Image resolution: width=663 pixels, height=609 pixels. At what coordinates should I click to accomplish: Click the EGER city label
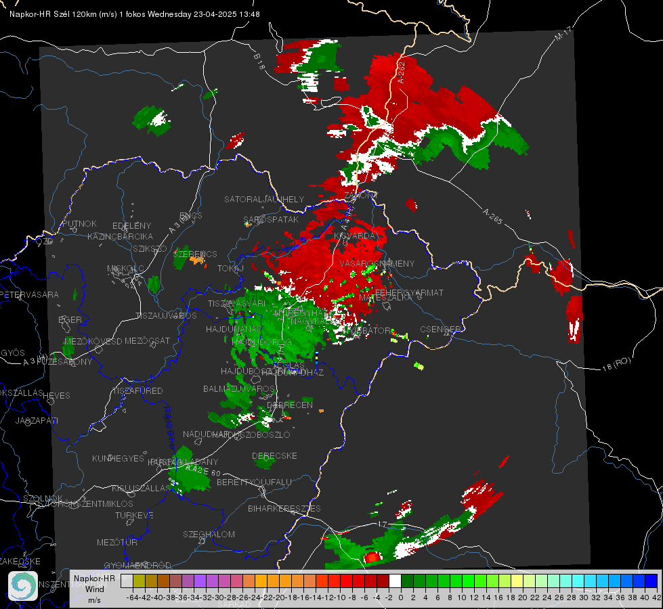point(70,320)
